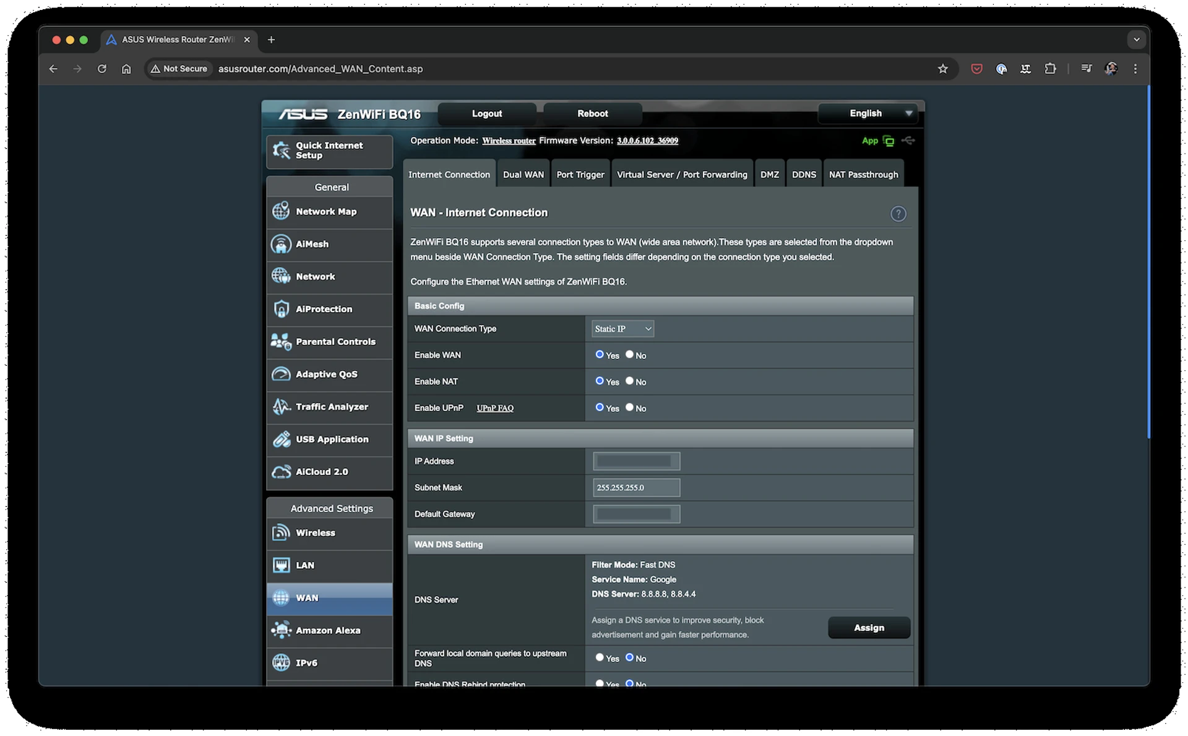Viewport: 1188px width, 736px height.
Task: Switch to DDNS tab
Action: 804,175
